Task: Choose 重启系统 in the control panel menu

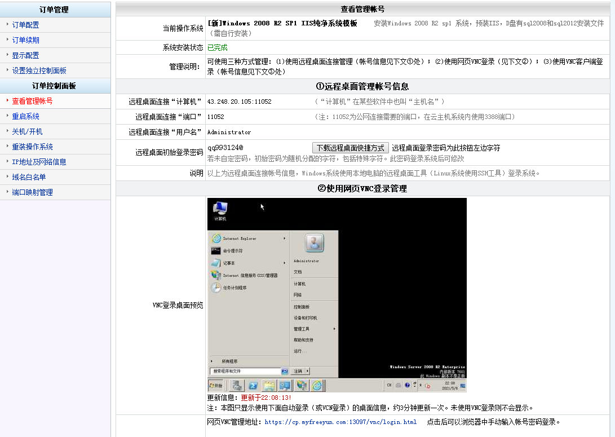Action: [25, 116]
